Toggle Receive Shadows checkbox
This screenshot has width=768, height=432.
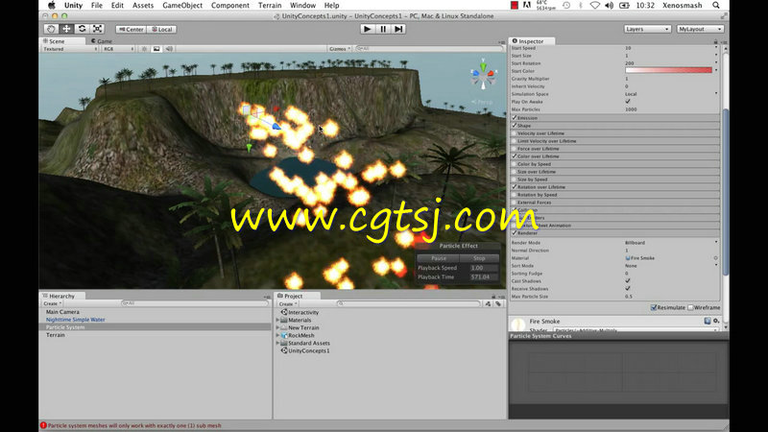click(x=628, y=289)
